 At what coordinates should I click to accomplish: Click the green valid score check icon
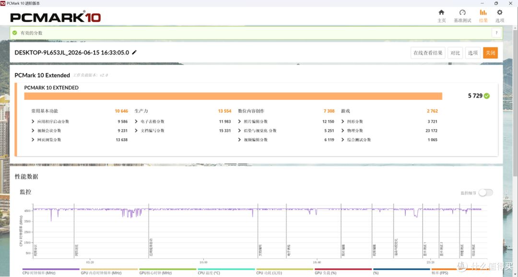click(x=14, y=33)
